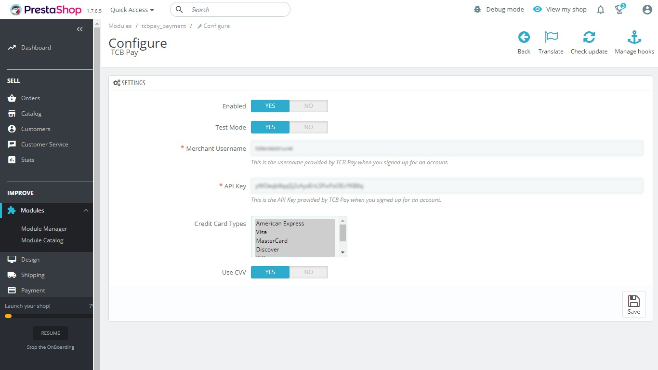658x370 pixels.
Task: Set Test Mode to NO
Action: pos(309,127)
